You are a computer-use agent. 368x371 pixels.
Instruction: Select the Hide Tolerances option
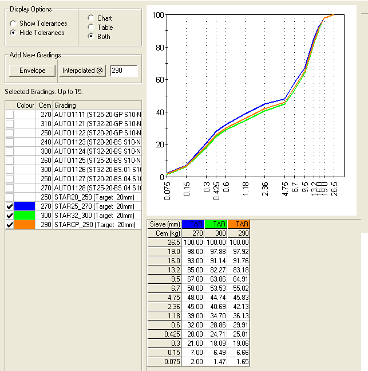click(x=13, y=33)
